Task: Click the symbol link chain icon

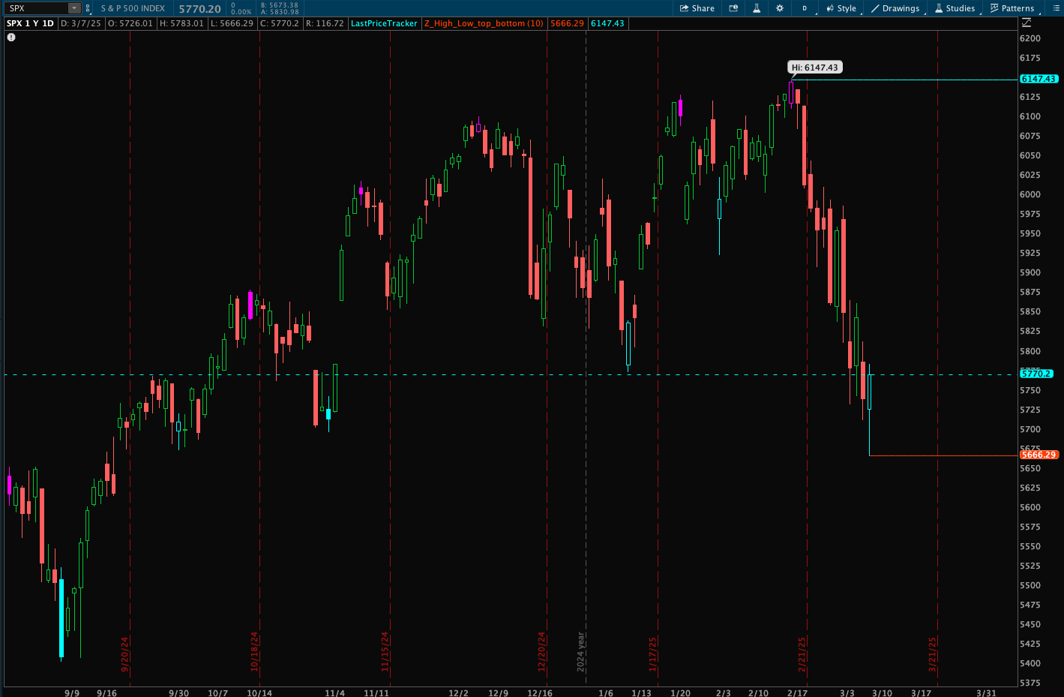Action: 88,8
